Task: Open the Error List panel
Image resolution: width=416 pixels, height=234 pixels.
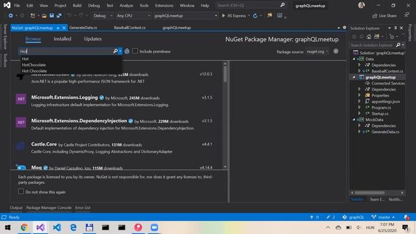Action: tap(83, 207)
